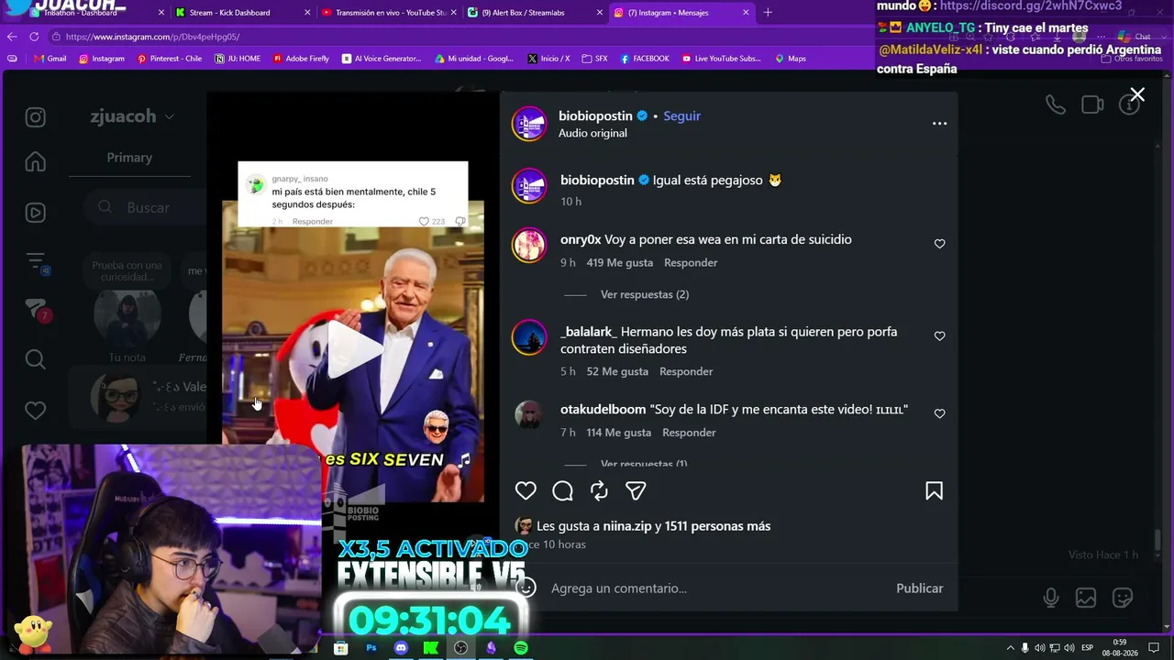Image resolution: width=1174 pixels, height=660 pixels.
Task: Open the niina.zip profile from the likes line
Action: 627,526
